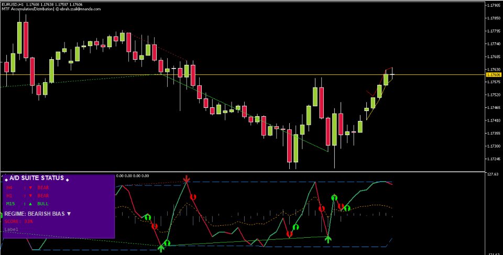Screen dimensions: 503x255
Task: Select the yellow 1.17606 current price tag
Action: (494, 75)
